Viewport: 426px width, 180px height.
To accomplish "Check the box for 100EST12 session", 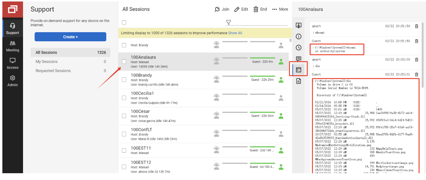I will [x=124, y=167].
